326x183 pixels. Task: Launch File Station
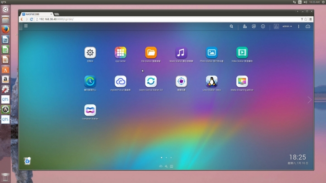(151, 52)
